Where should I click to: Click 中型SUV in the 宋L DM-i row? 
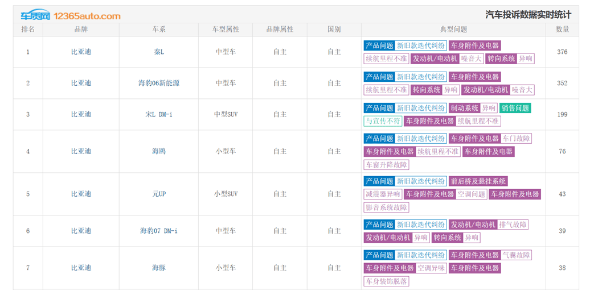[x=226, y=114]
